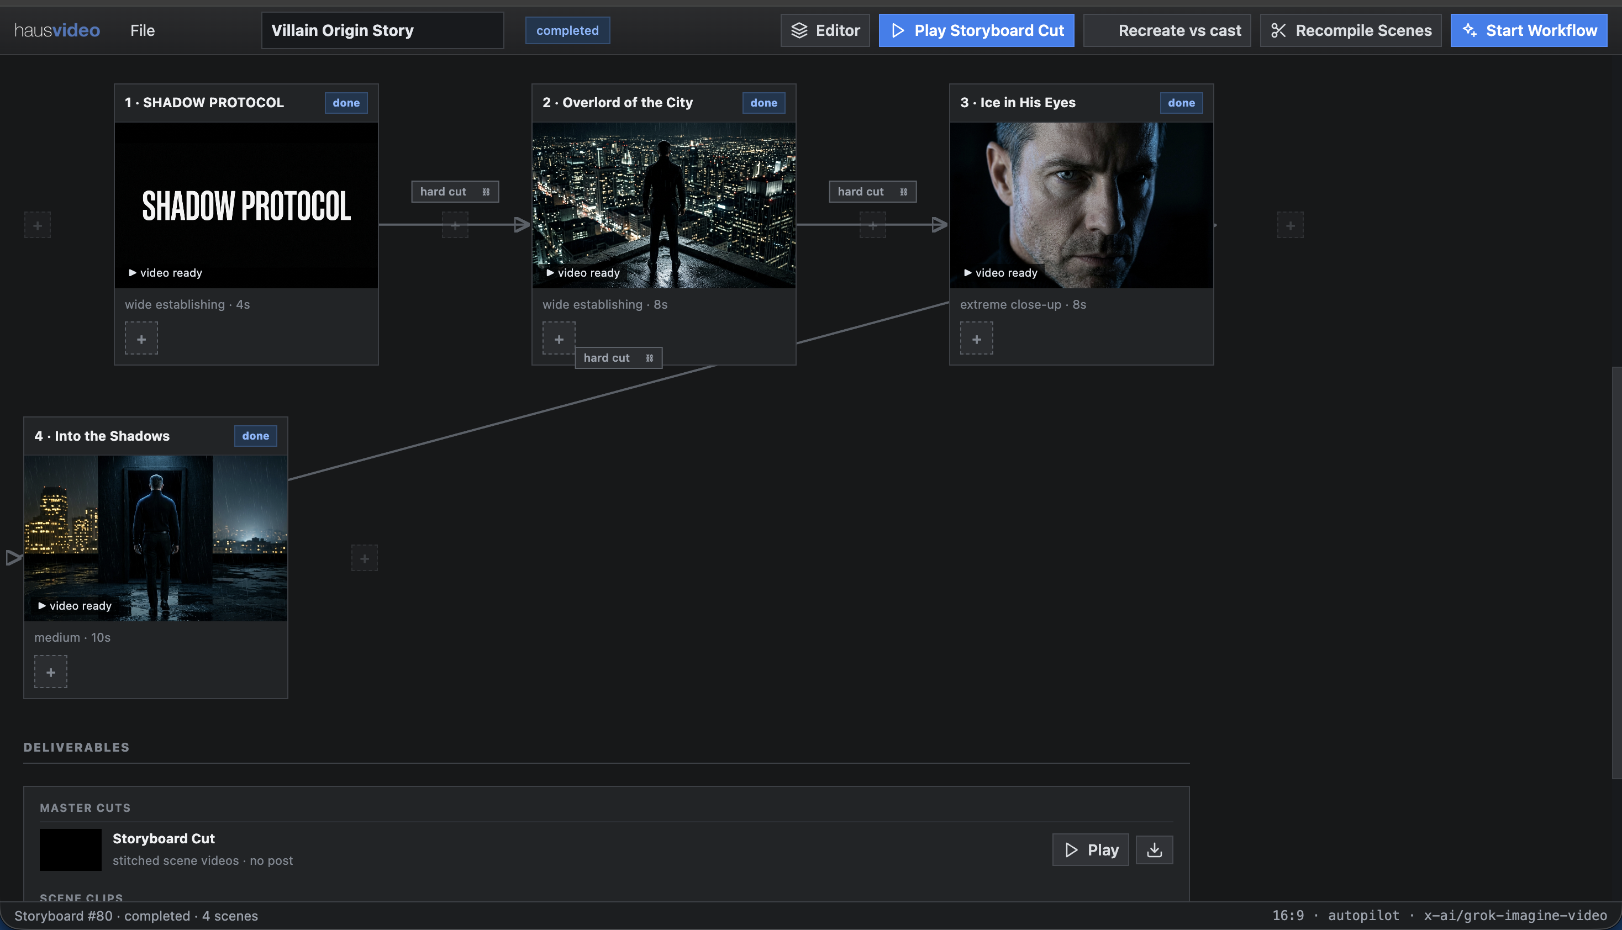Click Recreate vs cast button
Image resolution: width=1622 pixels, height=930 pixels.
[x=1167, y=30]
